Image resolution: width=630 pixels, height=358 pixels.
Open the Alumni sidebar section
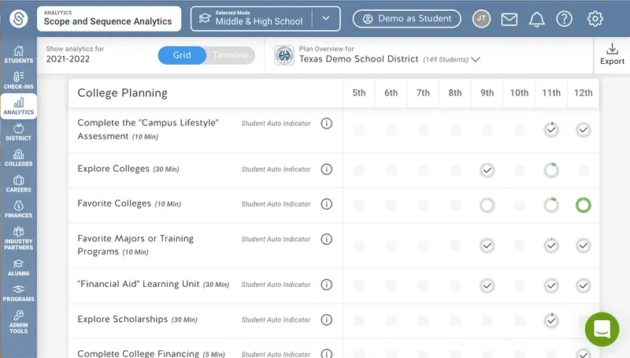pyautogui.click(x=18, y=267)
